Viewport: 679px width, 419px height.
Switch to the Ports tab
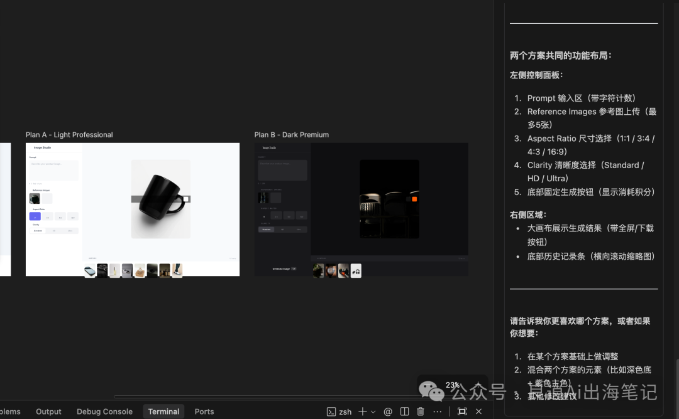(x=204, y=411)
